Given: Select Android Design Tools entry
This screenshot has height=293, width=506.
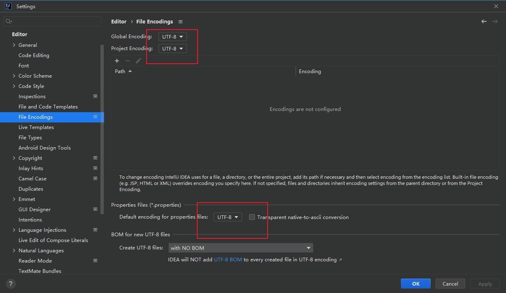Looking at the screenshot, I should (x=44, y=148).
